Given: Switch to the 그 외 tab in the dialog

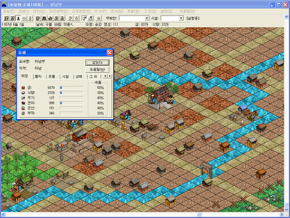Looking at the screenshot, I should 93,77.
